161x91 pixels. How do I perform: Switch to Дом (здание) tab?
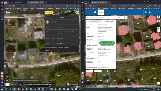(109, 21)
